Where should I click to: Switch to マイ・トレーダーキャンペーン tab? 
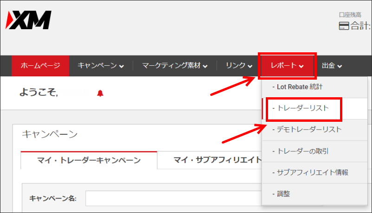pos(89,160)
